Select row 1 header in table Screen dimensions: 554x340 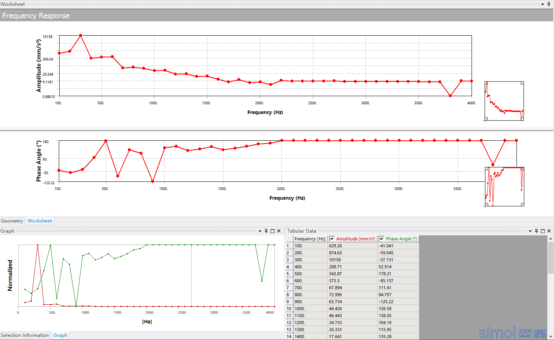(289, 246)
